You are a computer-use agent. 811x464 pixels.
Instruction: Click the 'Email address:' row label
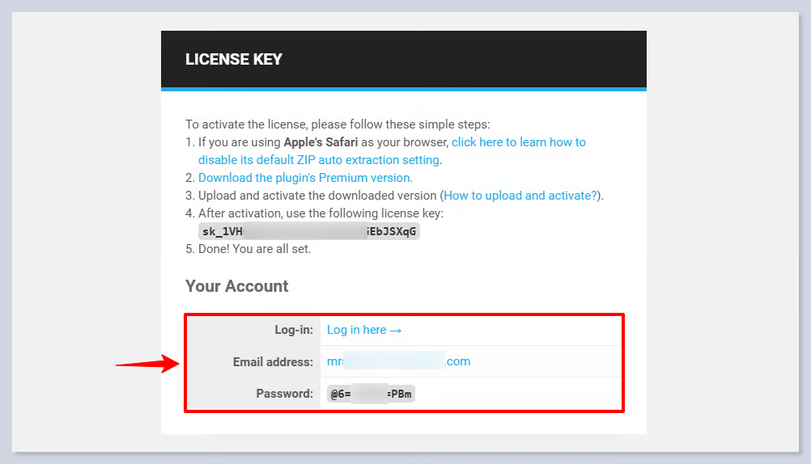(273, 362)
